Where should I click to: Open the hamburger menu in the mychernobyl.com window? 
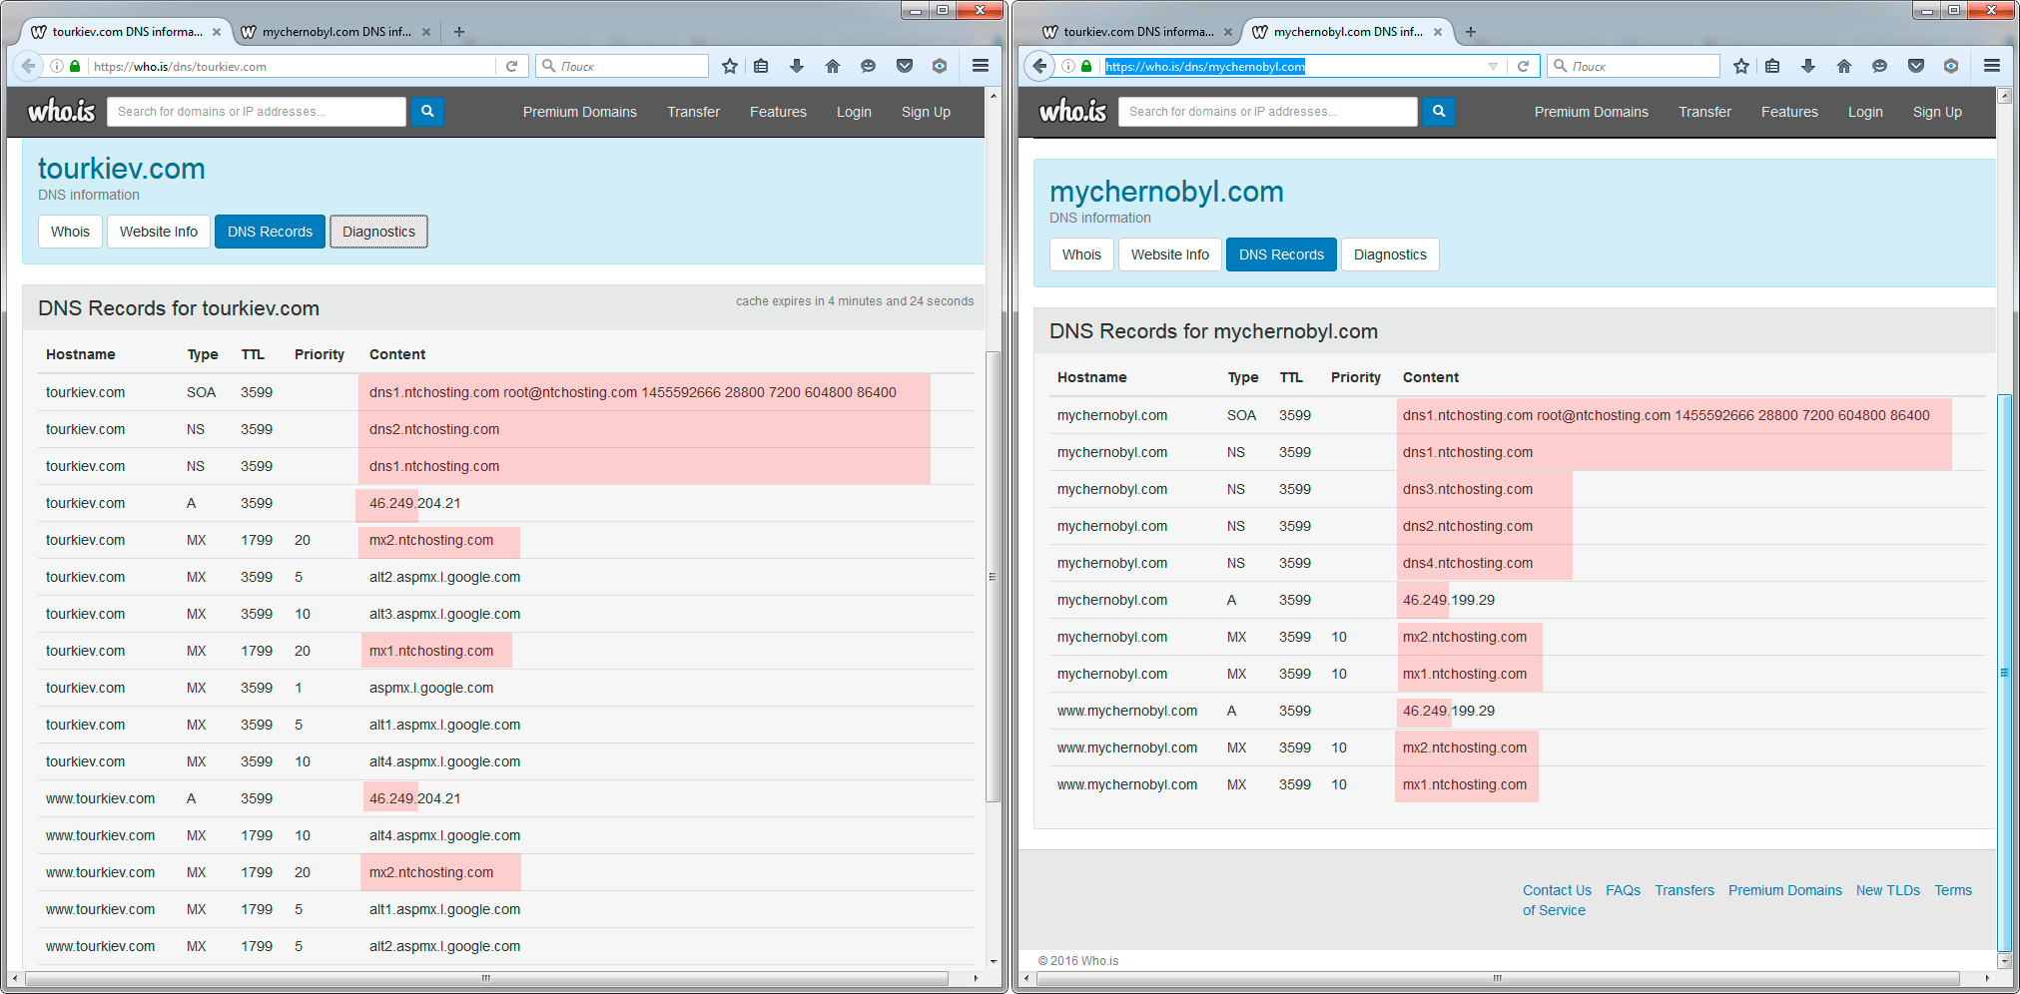point(1992,66)
